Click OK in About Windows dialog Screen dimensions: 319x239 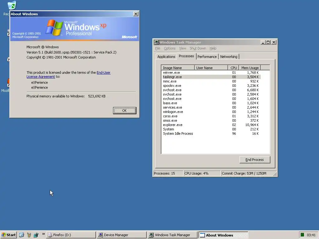click(x=125, y=110)
